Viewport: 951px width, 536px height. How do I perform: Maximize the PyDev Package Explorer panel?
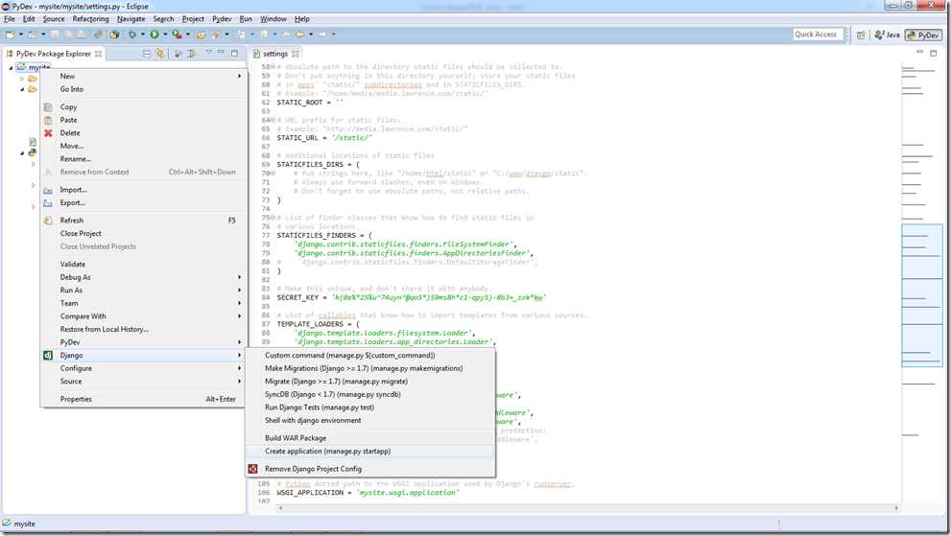click(x=235, y=54)
